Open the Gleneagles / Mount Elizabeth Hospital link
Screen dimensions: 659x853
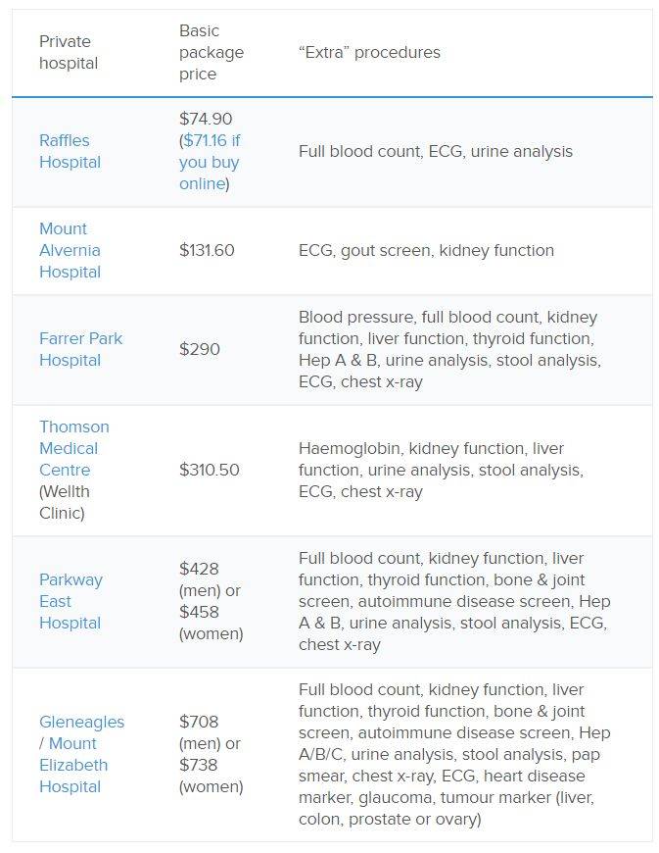point(81,754)
